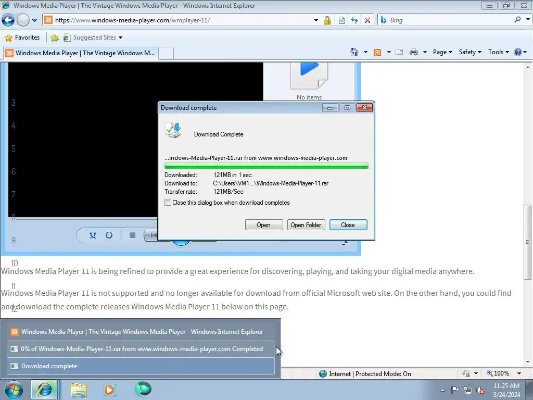Click the Stop loading red X icon
The image size is (533, 400).
pyautogui.click(x=367, y=20)
